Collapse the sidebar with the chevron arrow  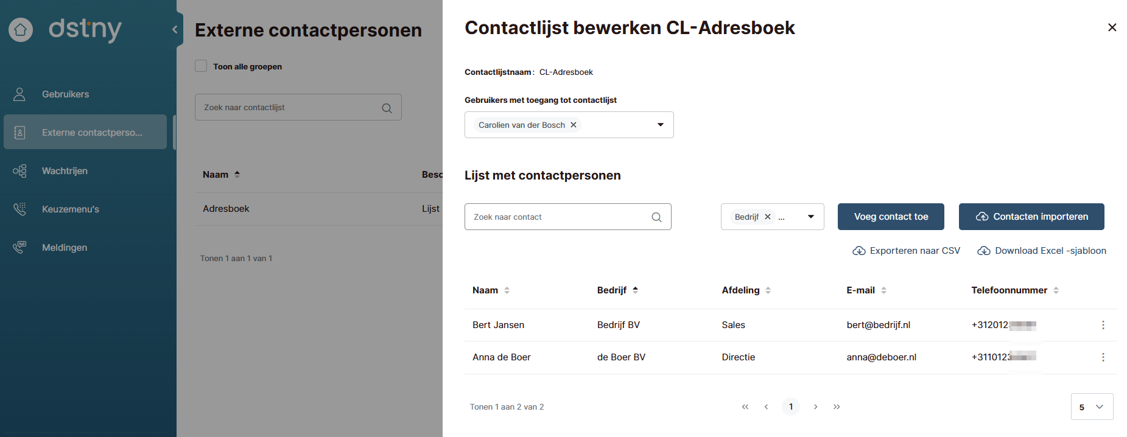175,29
